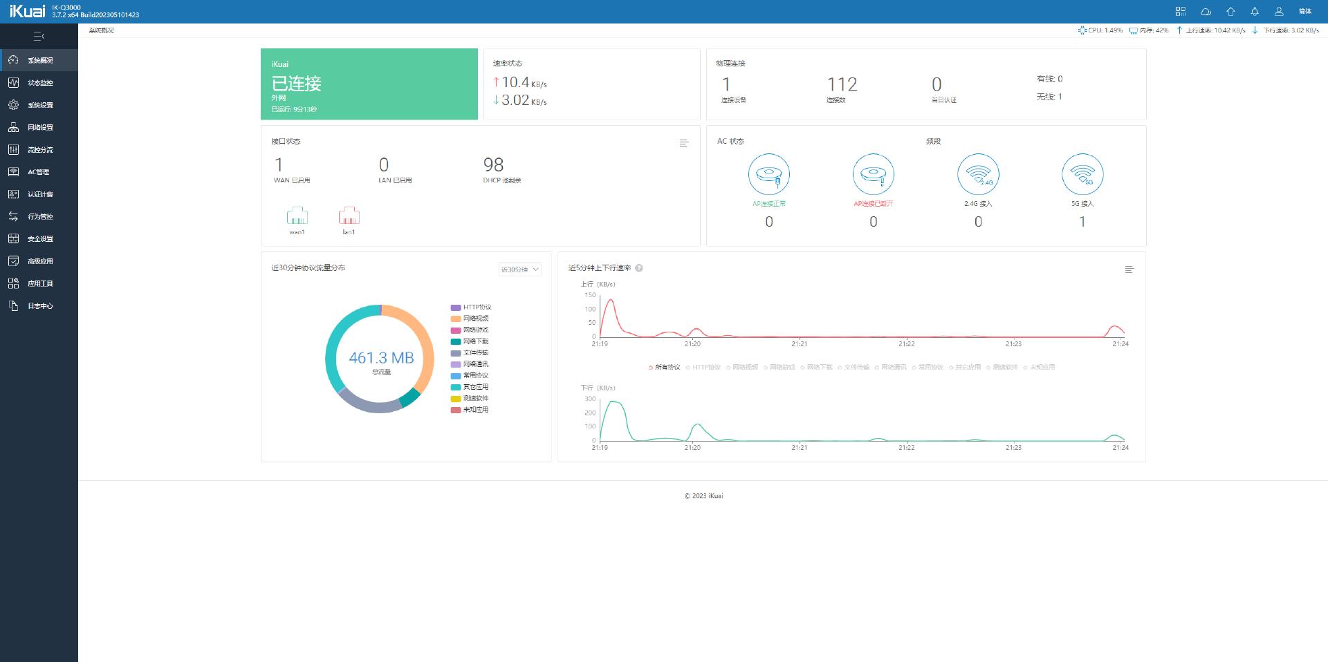1328x662 pixels.
Task: Toggle 所有协议 series in the rate chart
Action: [665, 367]
